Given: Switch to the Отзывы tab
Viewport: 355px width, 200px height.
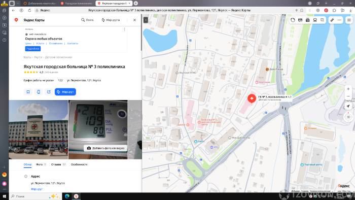Looking at the screenshot, I should click(59, 164).
